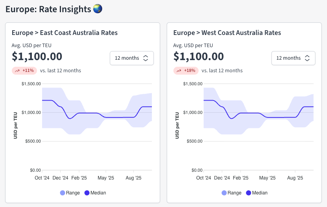Click West Coast $1,100.00 average value

tap(199, 57)
